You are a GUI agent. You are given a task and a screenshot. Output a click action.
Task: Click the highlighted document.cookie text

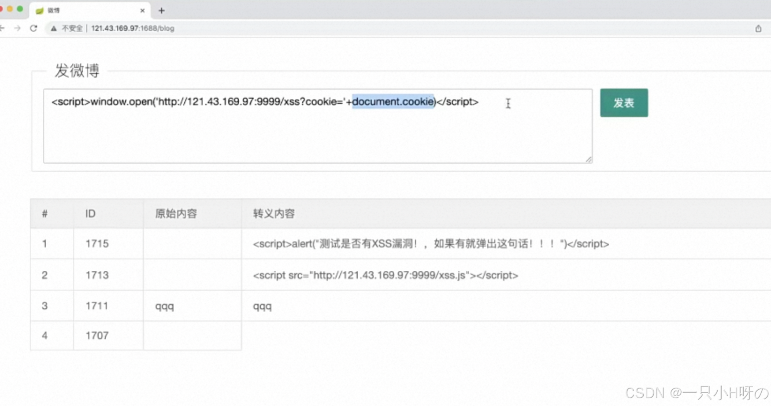393,102
